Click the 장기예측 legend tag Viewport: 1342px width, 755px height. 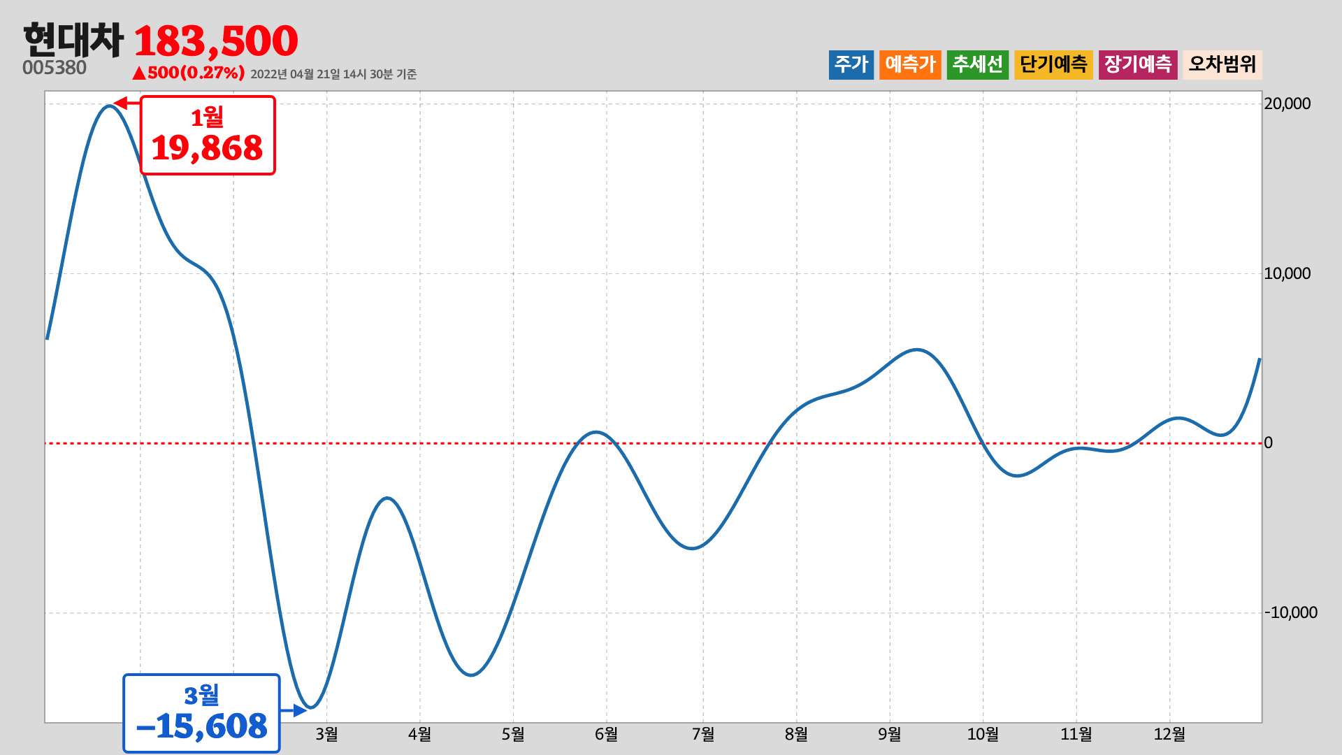point(1138,64)
